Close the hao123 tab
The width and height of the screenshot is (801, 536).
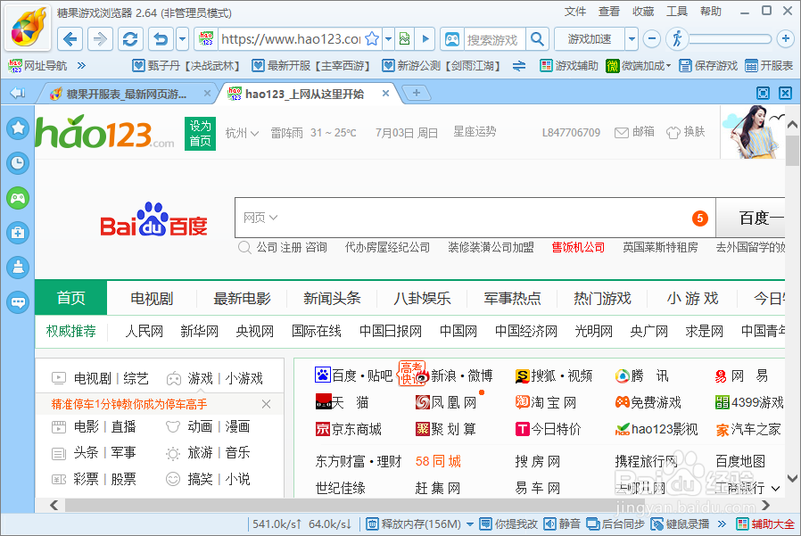(385, 93)
